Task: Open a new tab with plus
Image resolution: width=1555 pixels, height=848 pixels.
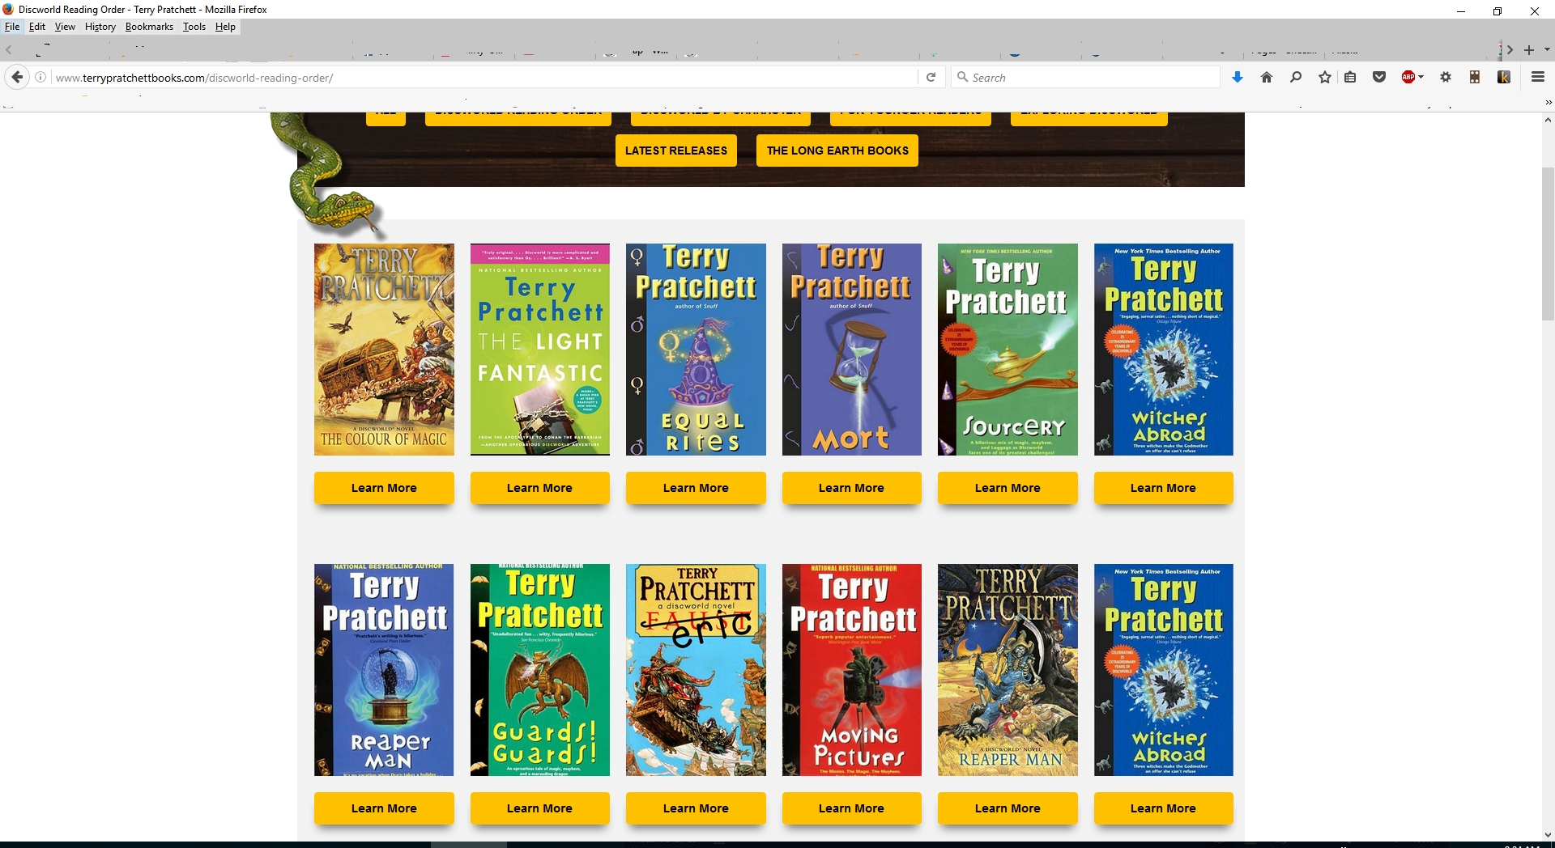Action: (1529, 50)
